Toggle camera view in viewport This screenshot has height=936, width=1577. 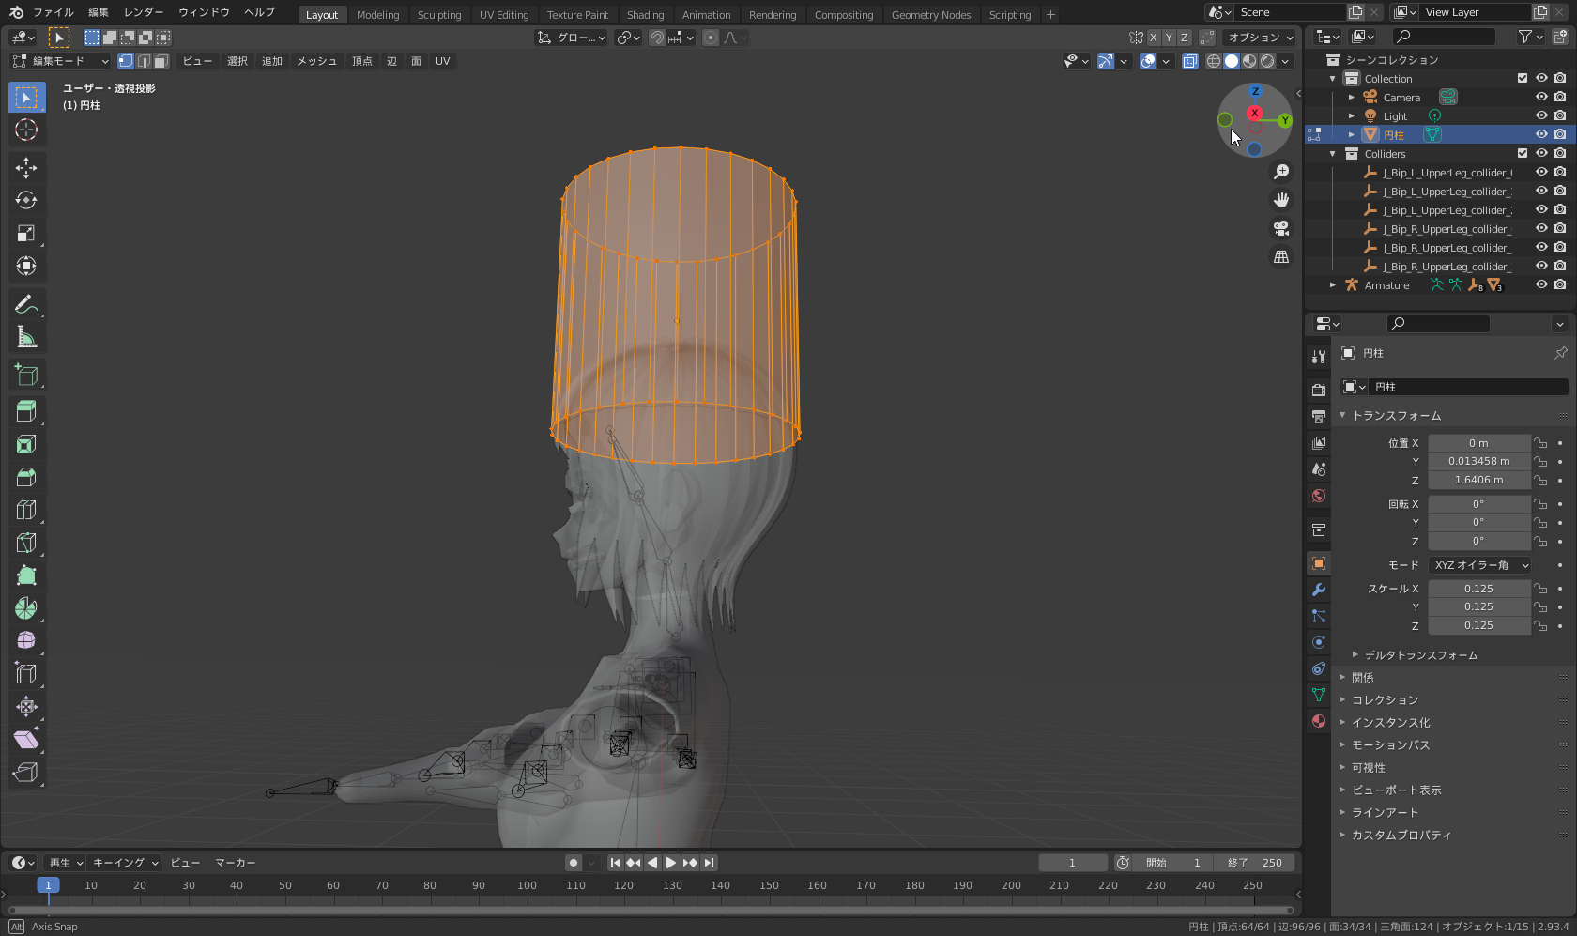(x=1281, y=228)
